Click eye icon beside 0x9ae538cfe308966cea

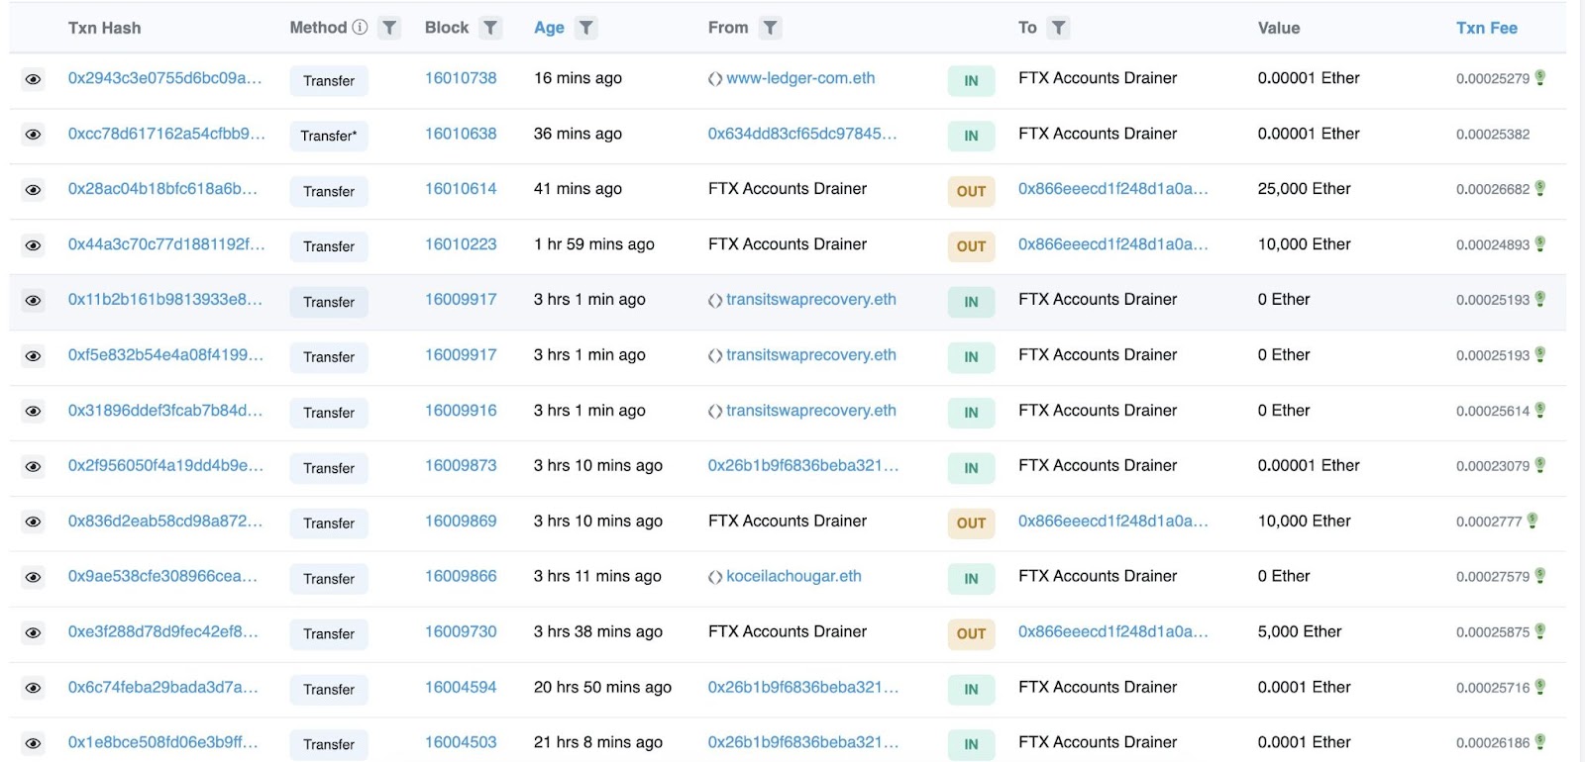click(x=33, y=578)
